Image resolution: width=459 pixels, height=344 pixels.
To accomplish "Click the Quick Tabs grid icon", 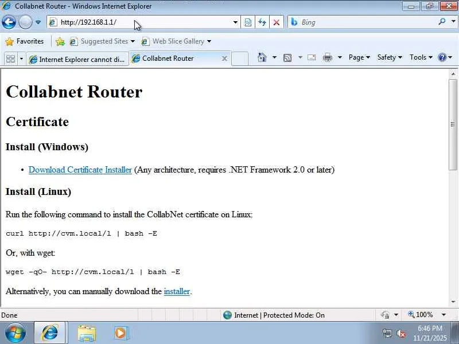I will click(10, 59).
